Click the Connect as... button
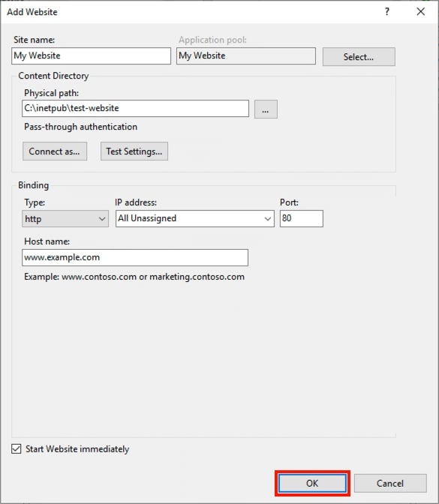 pos(55,151)
